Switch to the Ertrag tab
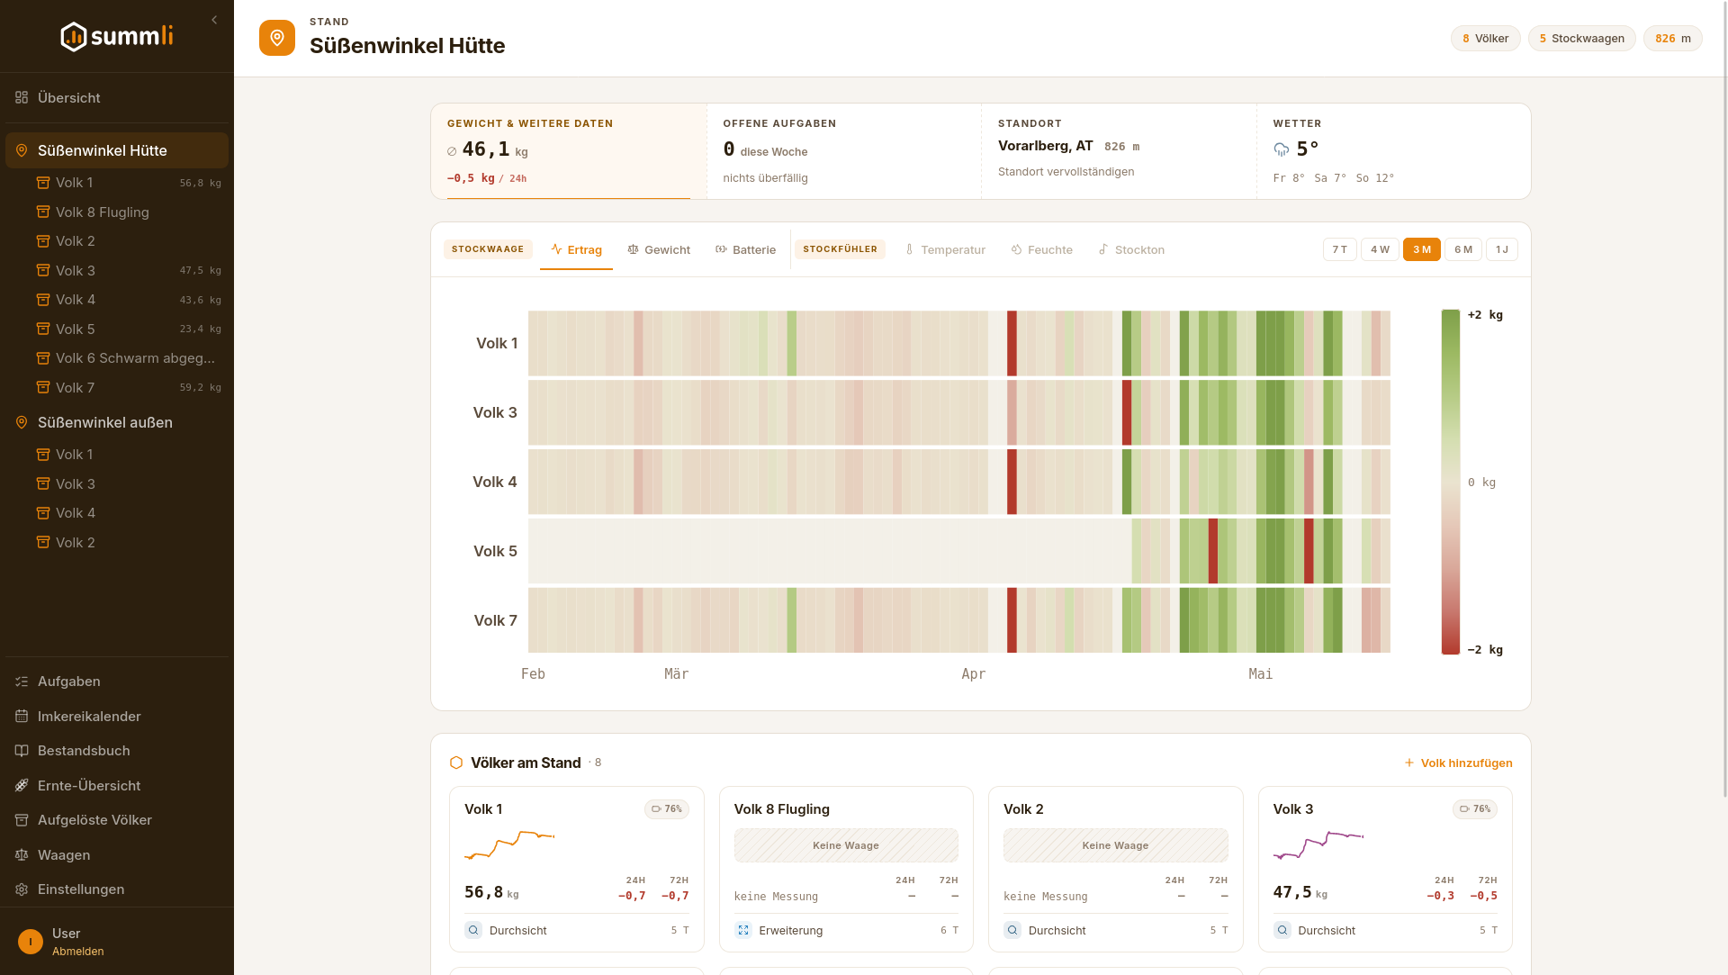The height and width of the screenshot is (975, 1728). tap(576, 250)
